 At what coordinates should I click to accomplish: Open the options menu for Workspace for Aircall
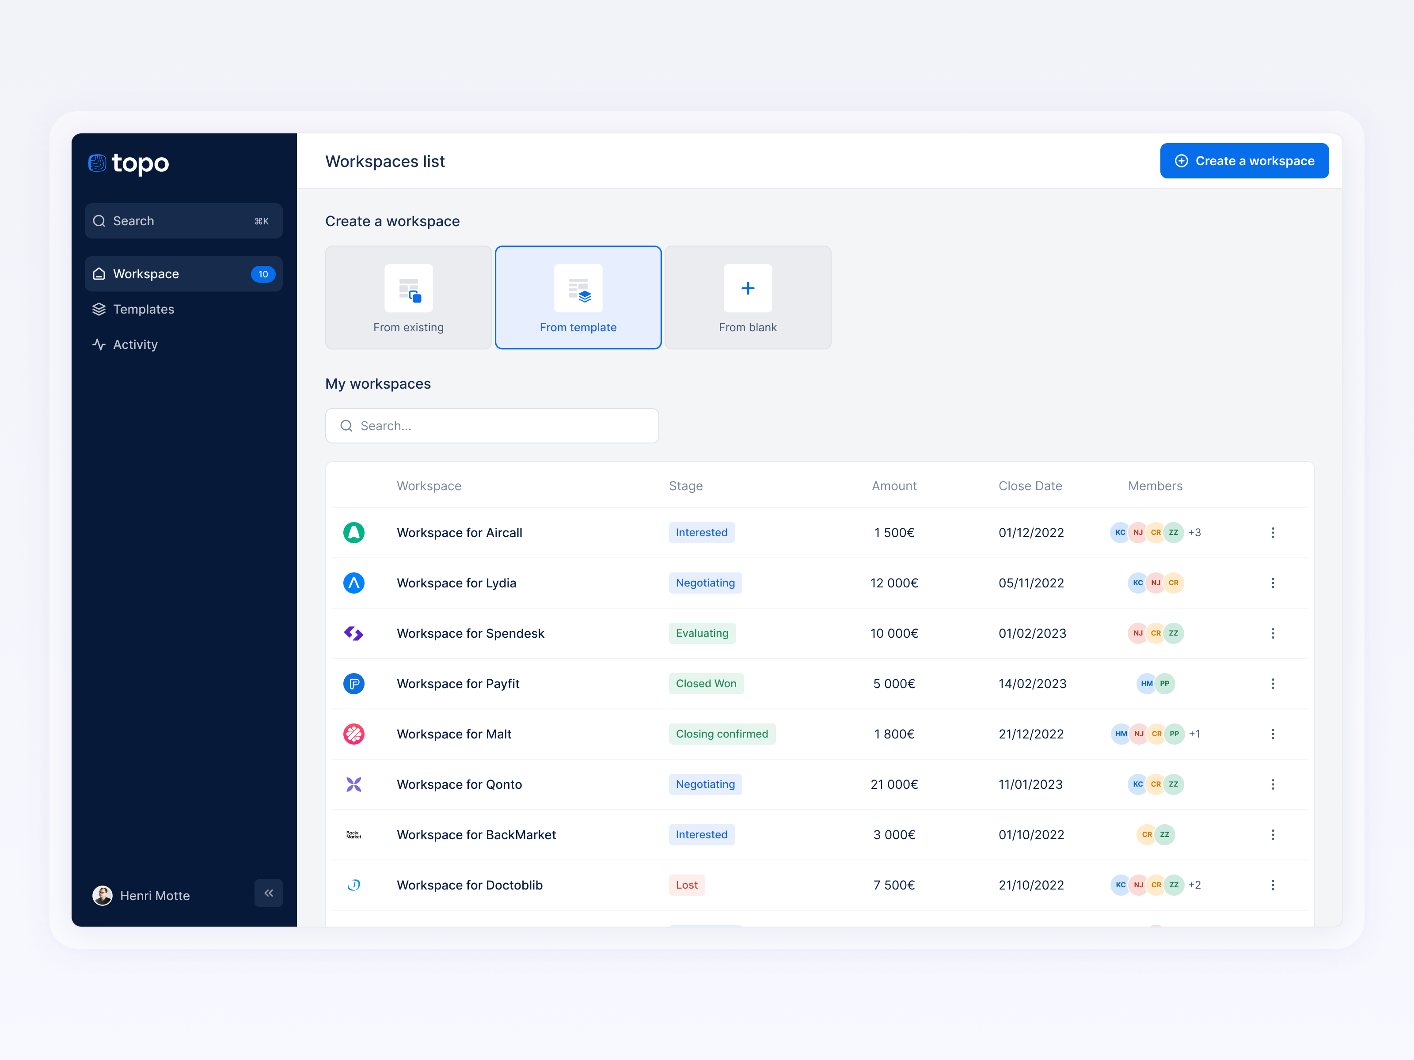pyautogui.click(x=1273, y=532)
